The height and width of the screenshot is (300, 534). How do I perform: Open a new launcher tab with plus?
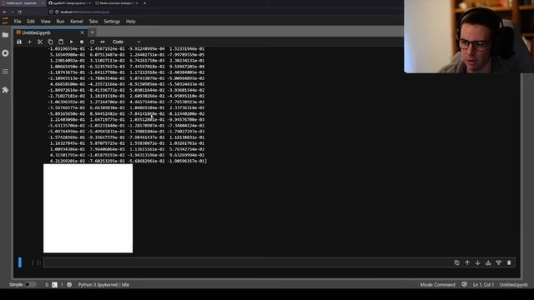click(92, 32)
